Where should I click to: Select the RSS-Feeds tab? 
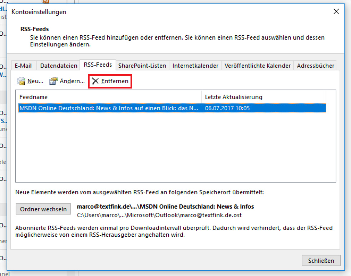[98, 65]
